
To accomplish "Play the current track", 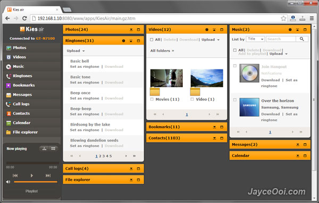I will [x=31, y=175].
